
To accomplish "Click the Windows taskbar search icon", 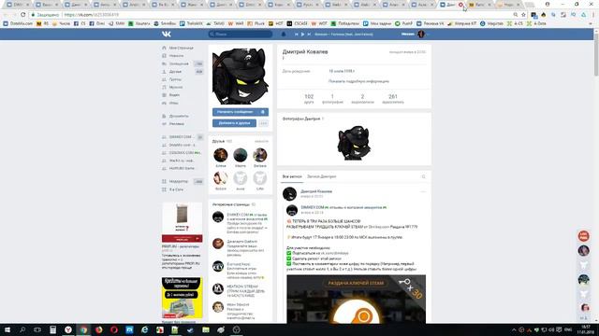I will point(22,329).
